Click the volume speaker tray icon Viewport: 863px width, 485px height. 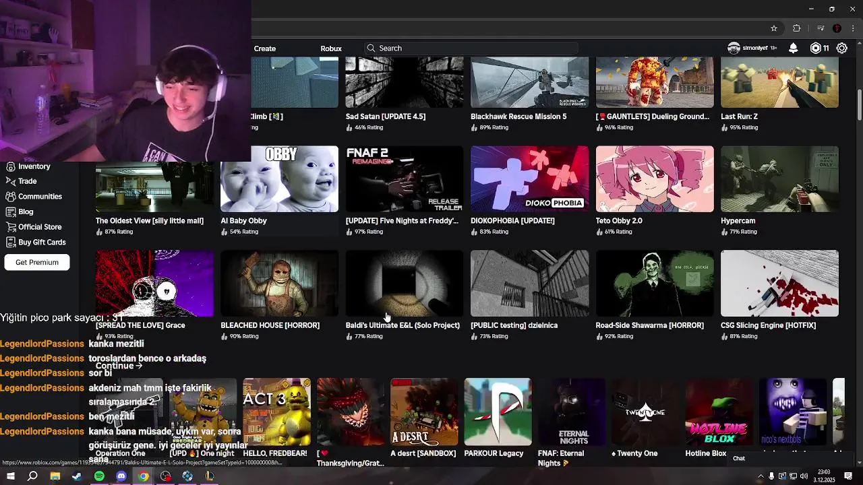click(805, 476)
